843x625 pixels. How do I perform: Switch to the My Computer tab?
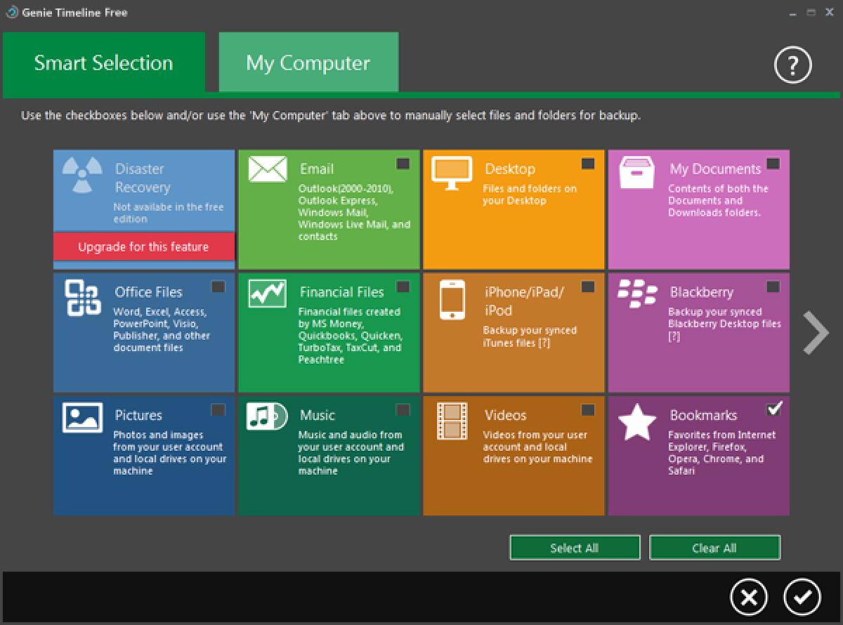[x=308, y=63]
